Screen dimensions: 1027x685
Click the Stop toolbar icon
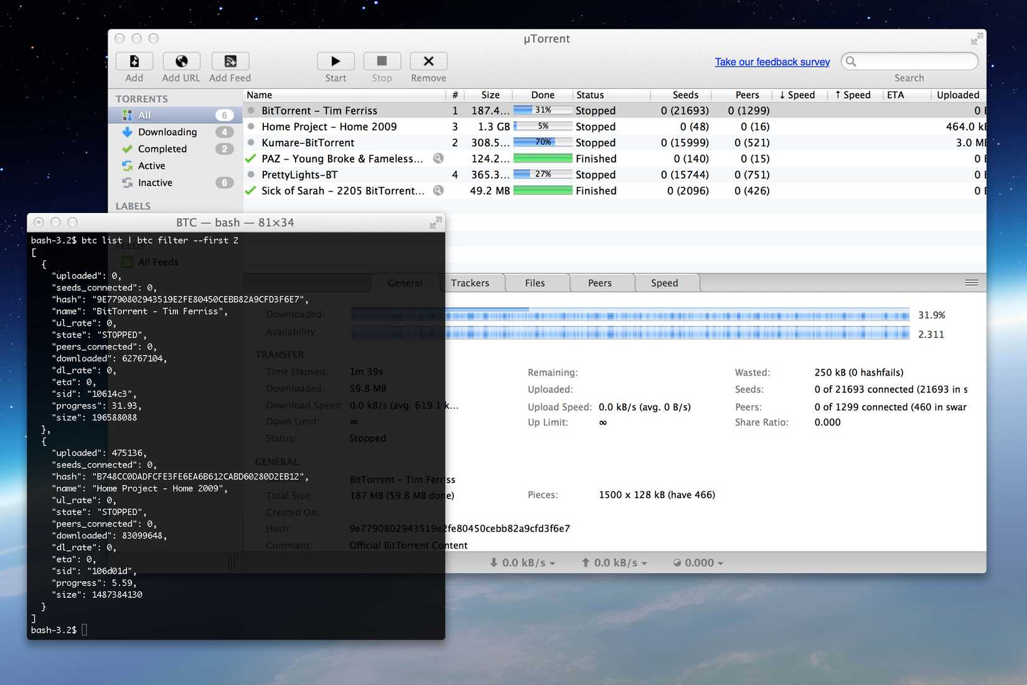click(382, 61)
